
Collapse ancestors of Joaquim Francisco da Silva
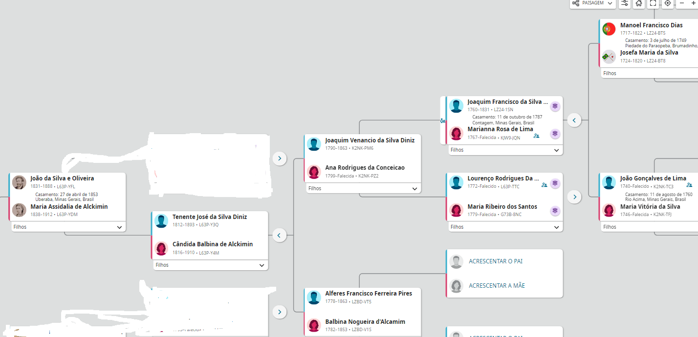coord(574,120)
